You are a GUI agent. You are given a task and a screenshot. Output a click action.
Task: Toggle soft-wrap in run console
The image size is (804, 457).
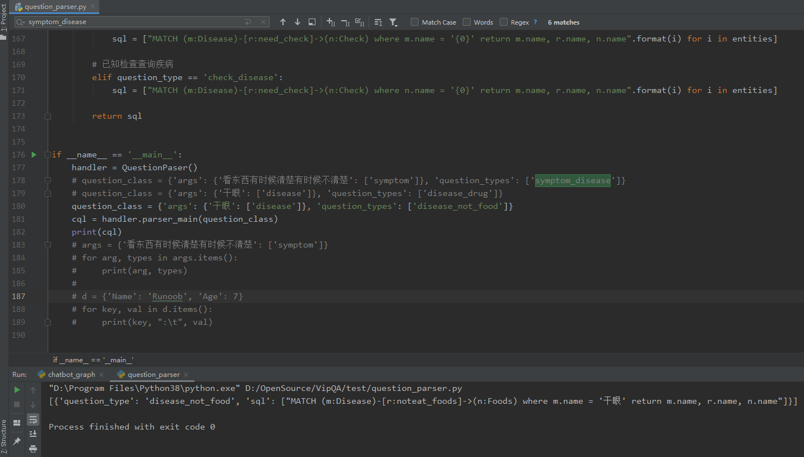(33, 419)
